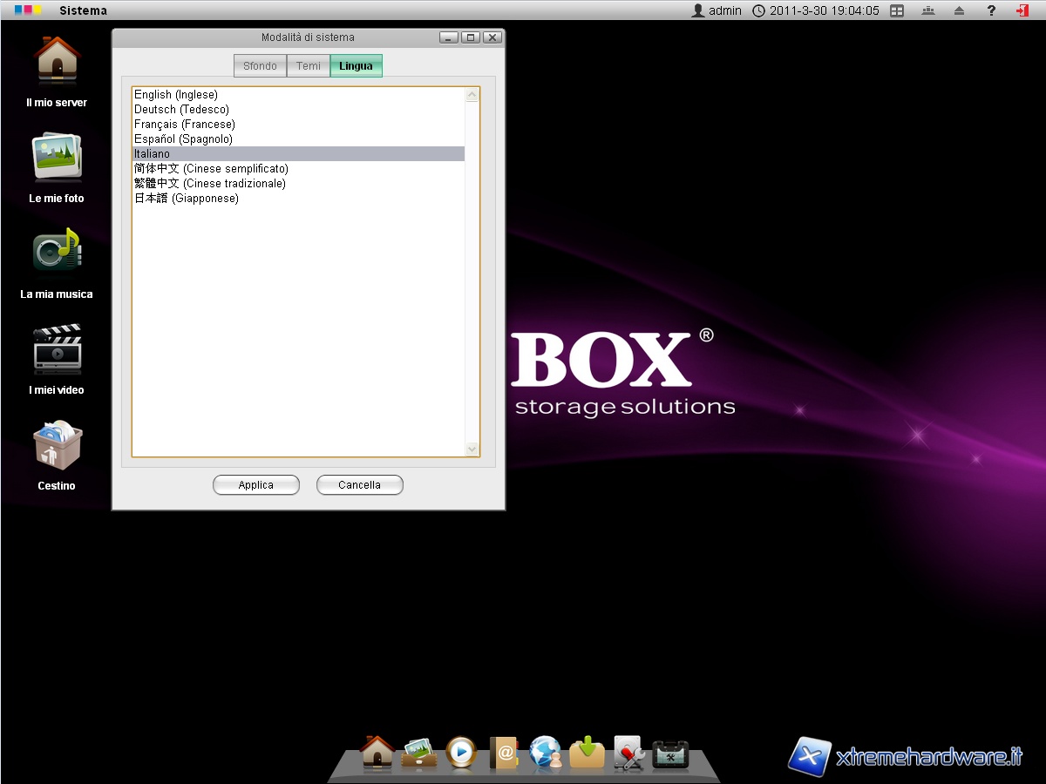Select English (Inglese) from language list

(176, 95)
